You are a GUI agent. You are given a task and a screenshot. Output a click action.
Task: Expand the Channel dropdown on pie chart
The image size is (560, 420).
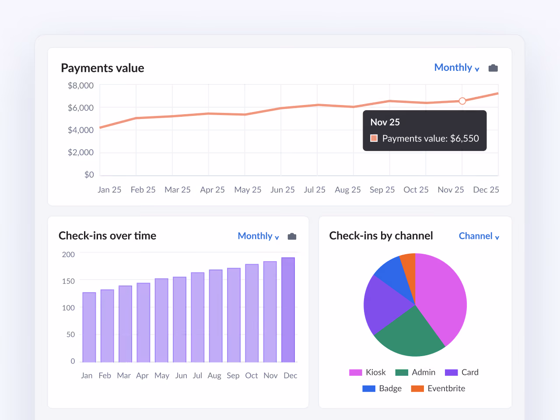[x=479, y=236]
